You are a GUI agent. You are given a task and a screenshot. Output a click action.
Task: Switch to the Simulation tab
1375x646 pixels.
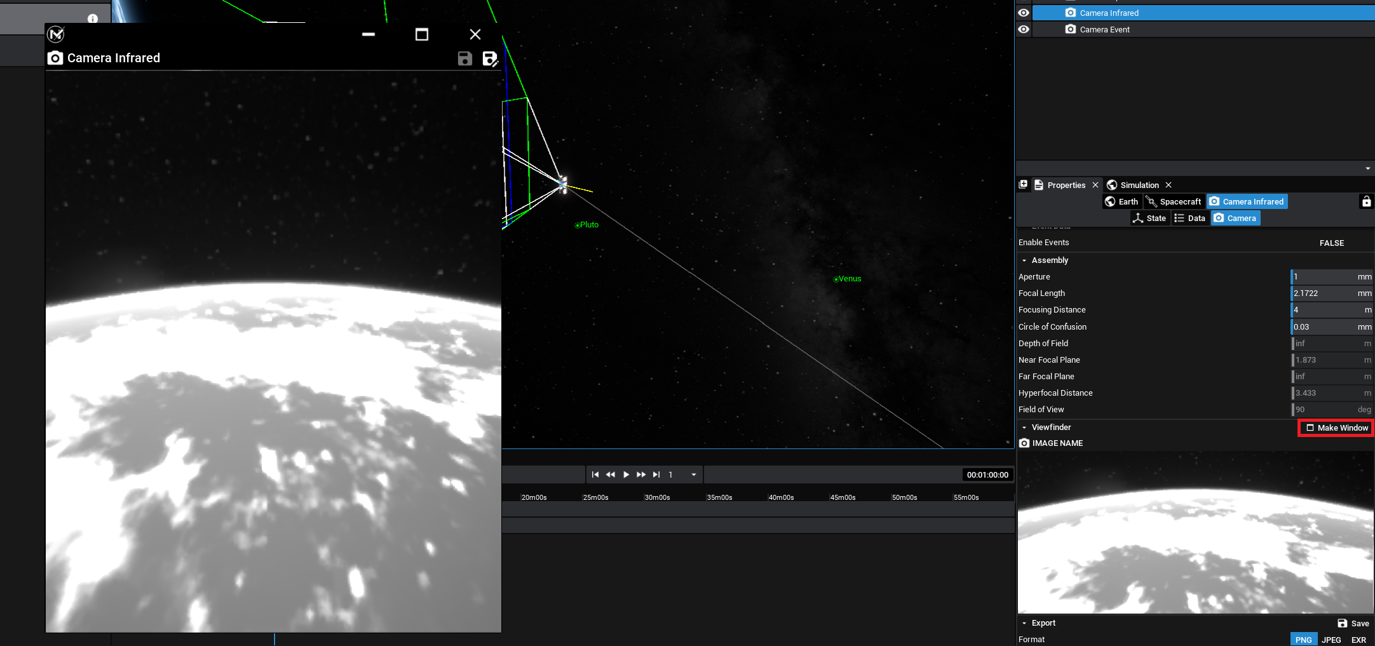[x=1139, y=185]
